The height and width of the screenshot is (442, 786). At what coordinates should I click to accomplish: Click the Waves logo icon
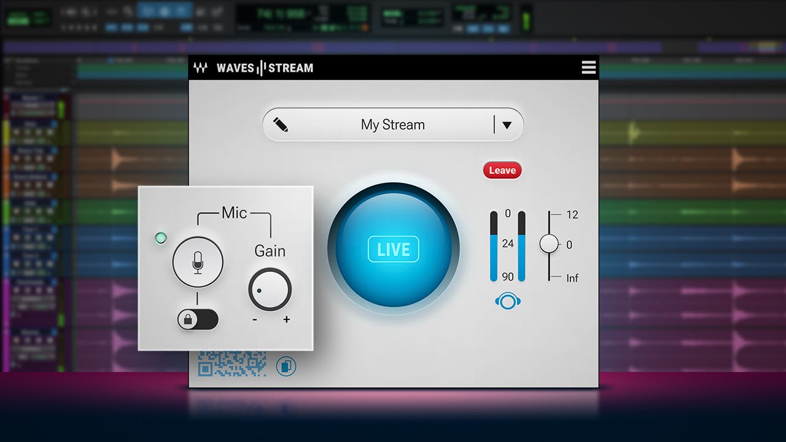point(200,68)
